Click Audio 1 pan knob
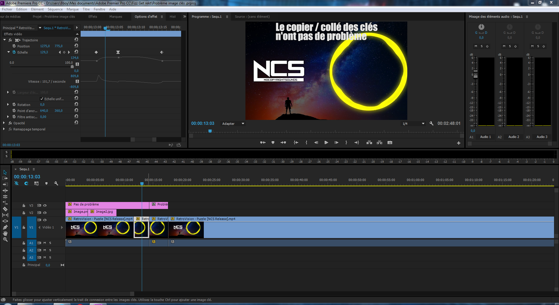This screenshot has height=305, width=559. coord(481,27)
